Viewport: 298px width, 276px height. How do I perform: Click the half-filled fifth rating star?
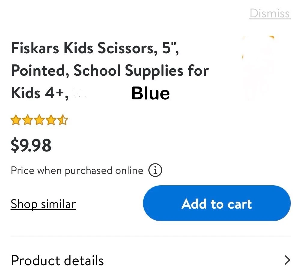pos(63,121)
